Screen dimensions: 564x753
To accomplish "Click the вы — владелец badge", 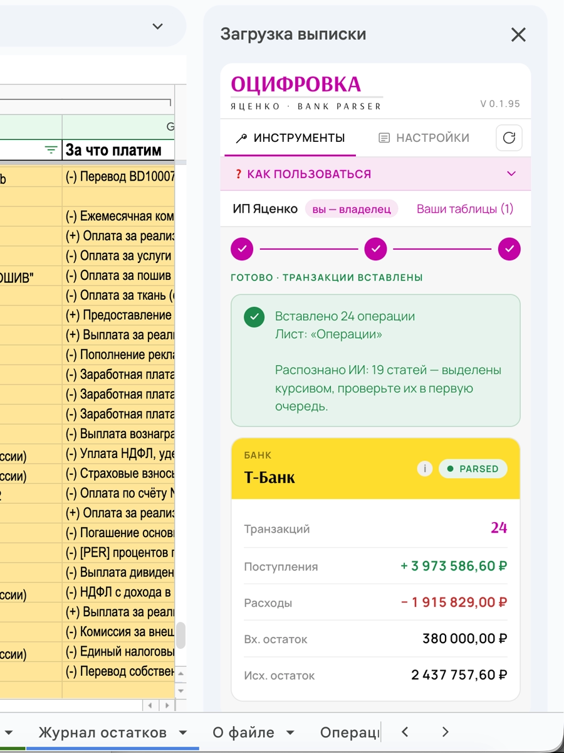I will pyautogui.click(x=352, y=209).
